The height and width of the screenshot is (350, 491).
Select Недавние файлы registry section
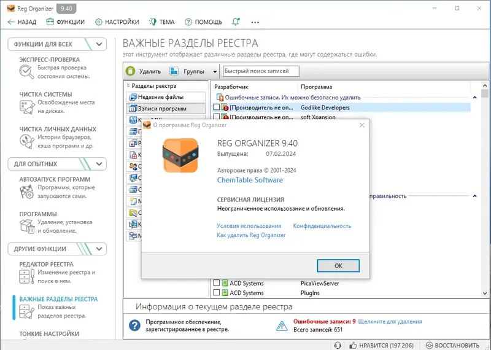click(166, 97)
